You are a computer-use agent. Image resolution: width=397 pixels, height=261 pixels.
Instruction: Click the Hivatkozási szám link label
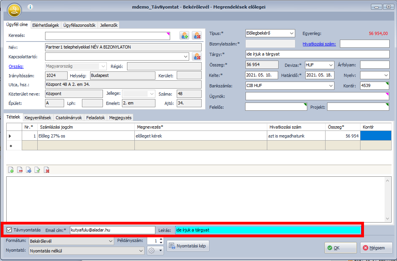pos(319,44)
